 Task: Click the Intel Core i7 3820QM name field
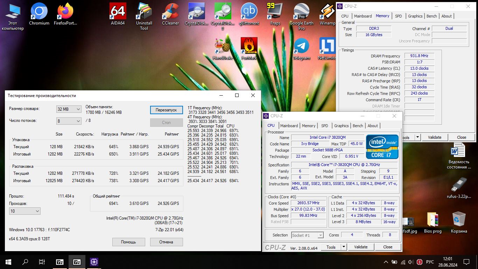click(327, 137)
